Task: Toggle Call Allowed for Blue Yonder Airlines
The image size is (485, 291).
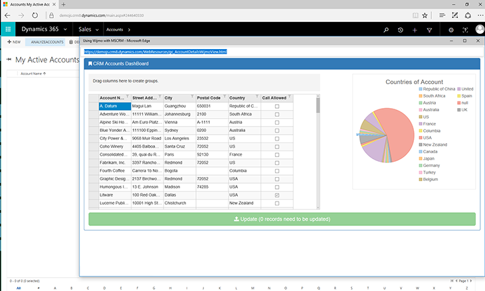Action: (x=277, y=131)
